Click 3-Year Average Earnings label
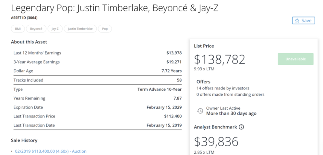 (36, 62)
